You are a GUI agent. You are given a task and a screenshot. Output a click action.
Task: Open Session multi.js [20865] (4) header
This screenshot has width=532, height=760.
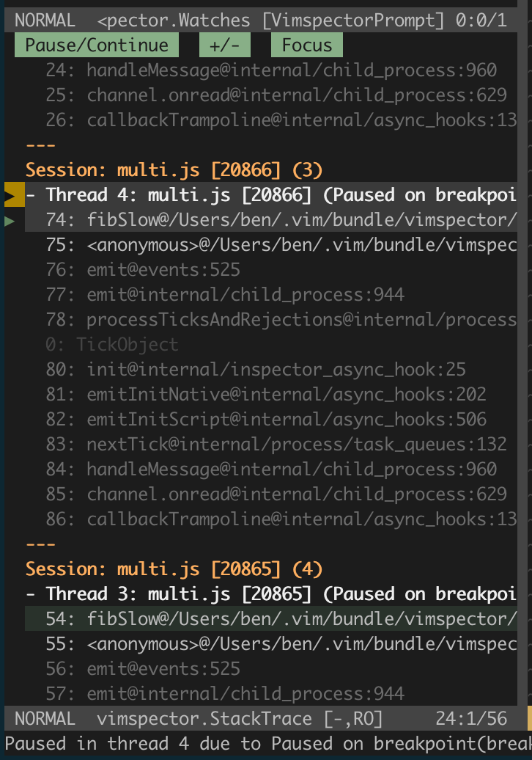(x=174, y=569)
